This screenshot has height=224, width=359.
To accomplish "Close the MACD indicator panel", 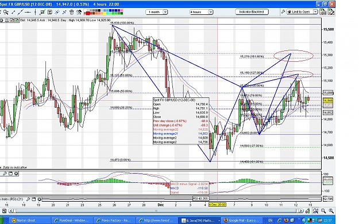I will click(x=16, y=174).
